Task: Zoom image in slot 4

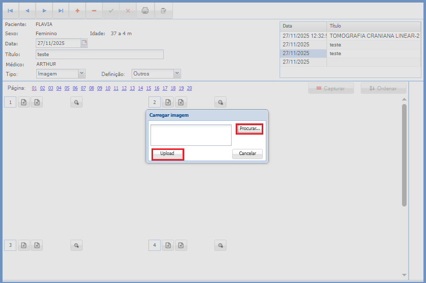Action: tap(220, 245)
